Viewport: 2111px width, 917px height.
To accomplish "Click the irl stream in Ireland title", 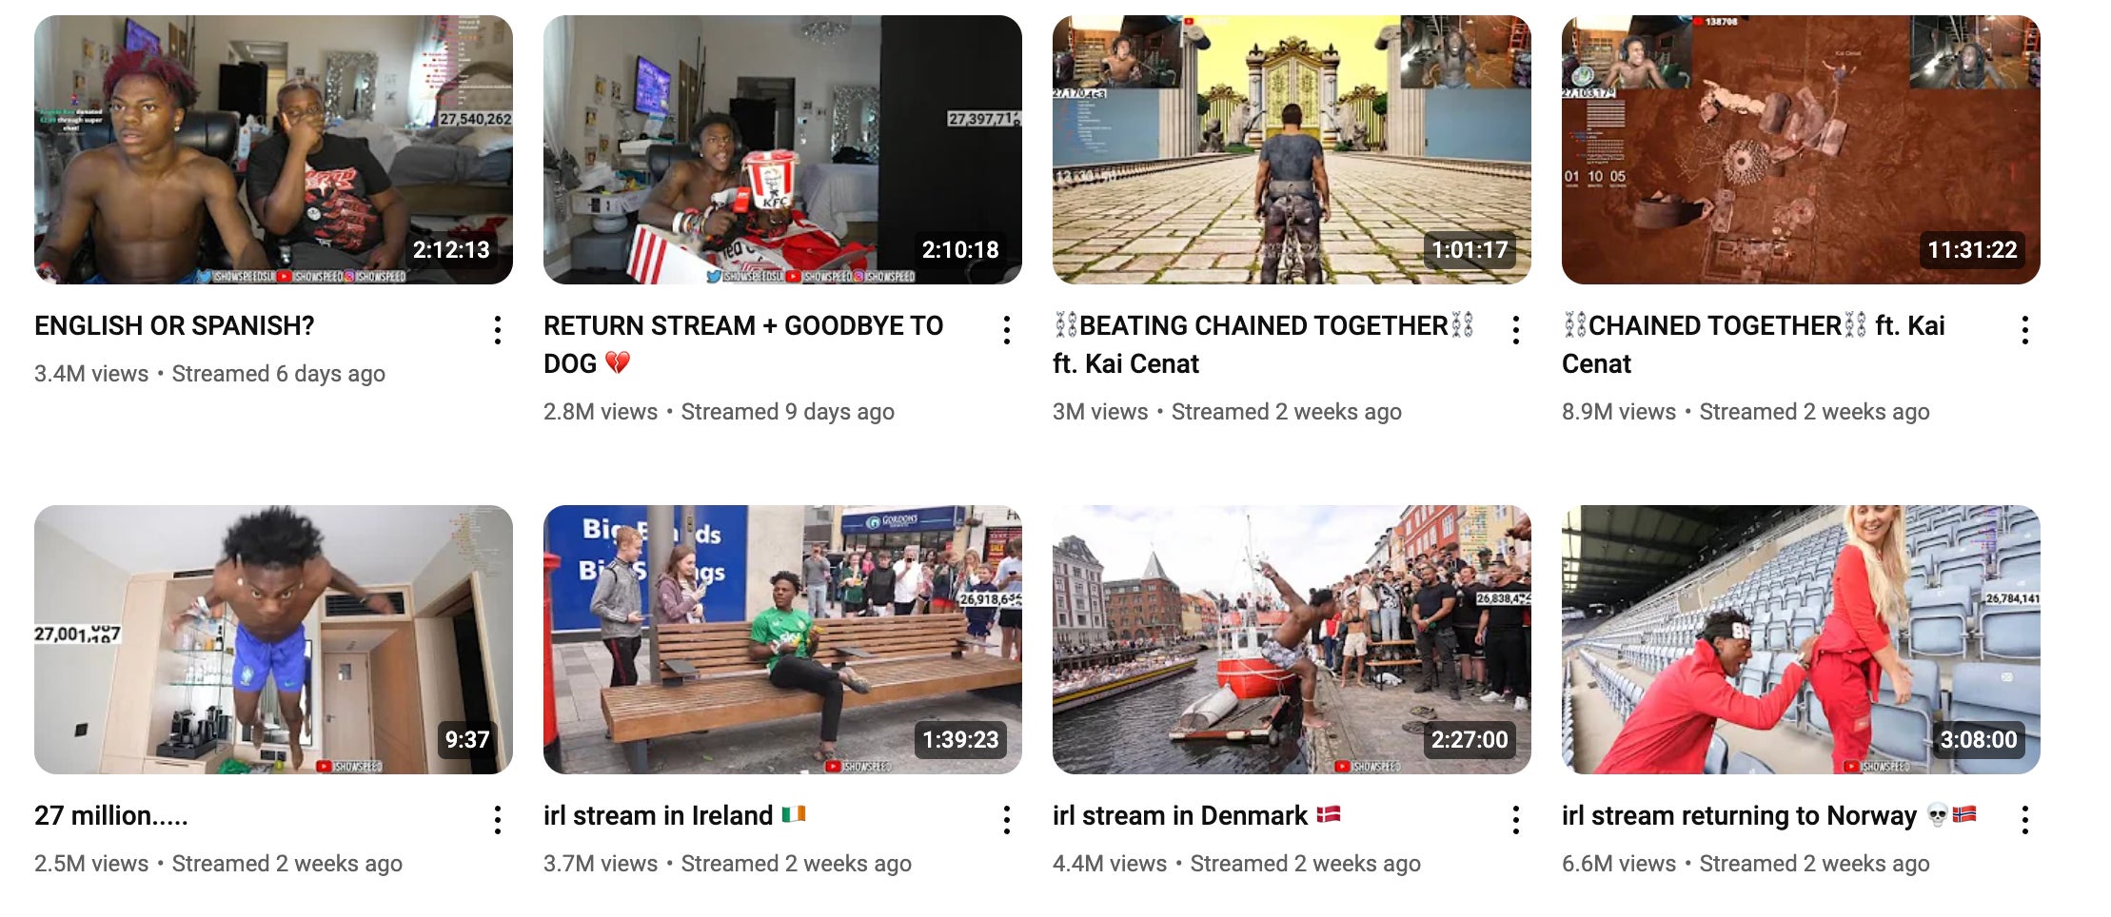I will coord(675,816).
